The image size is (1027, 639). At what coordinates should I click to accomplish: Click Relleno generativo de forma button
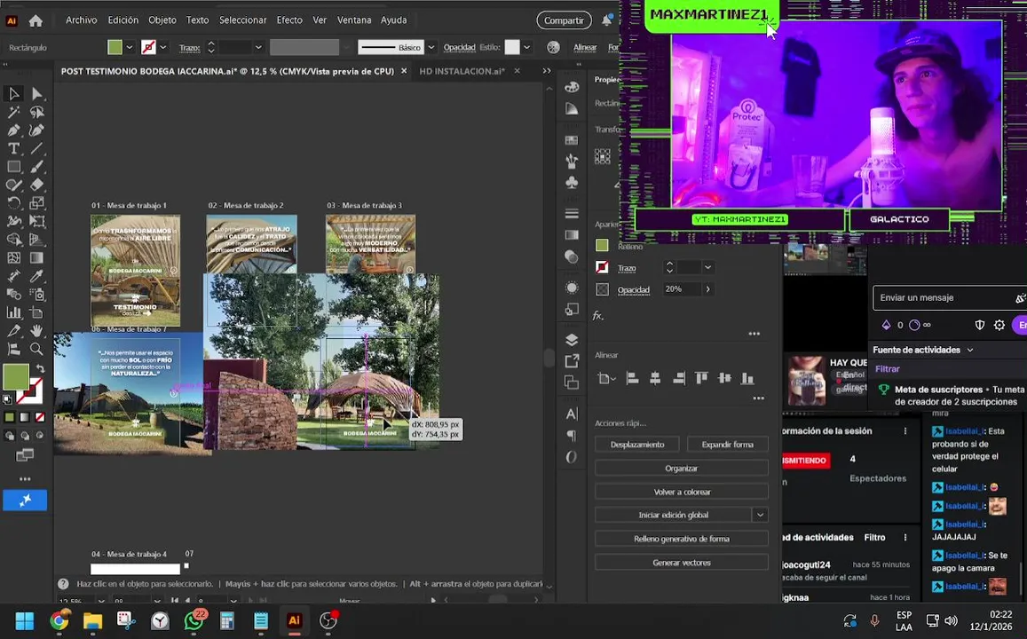(x=682, y=539)
